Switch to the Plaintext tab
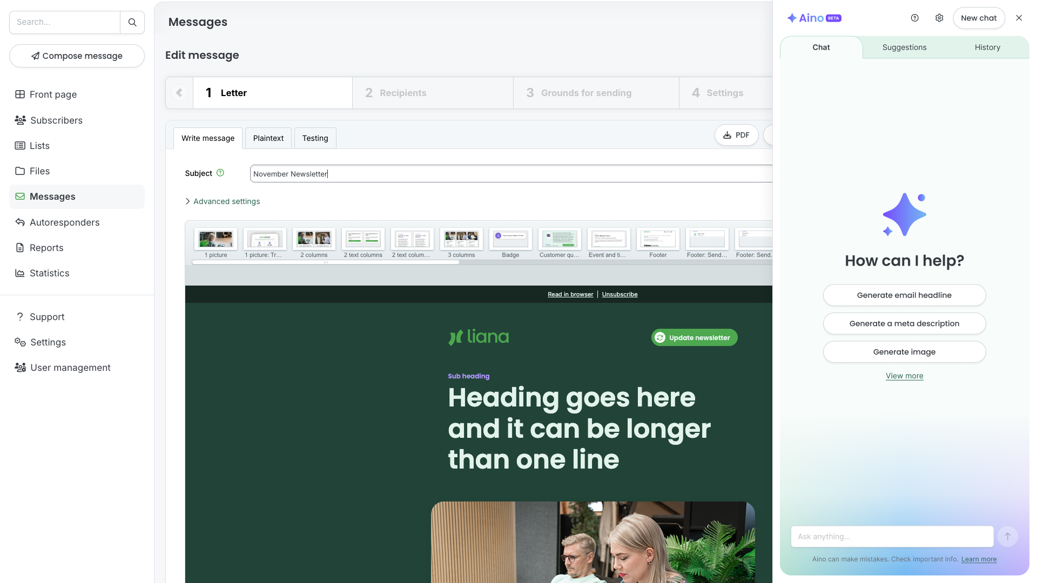The width and height of the screenshot is (1037, 583). click(268, 138)
